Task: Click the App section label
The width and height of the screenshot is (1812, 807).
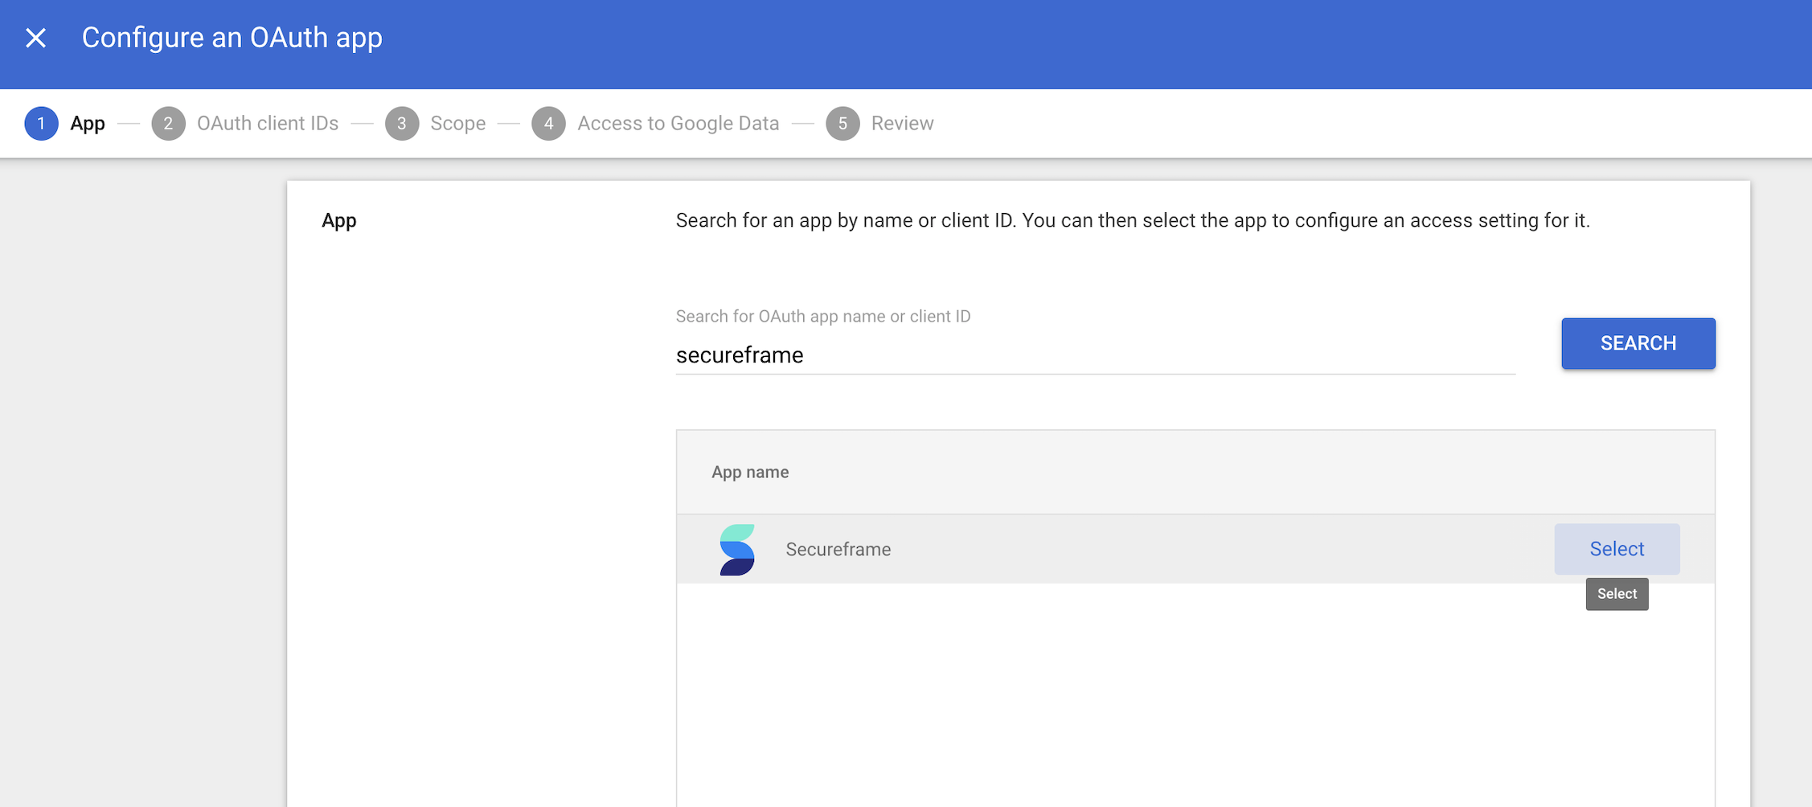Action: pos(339,221)
